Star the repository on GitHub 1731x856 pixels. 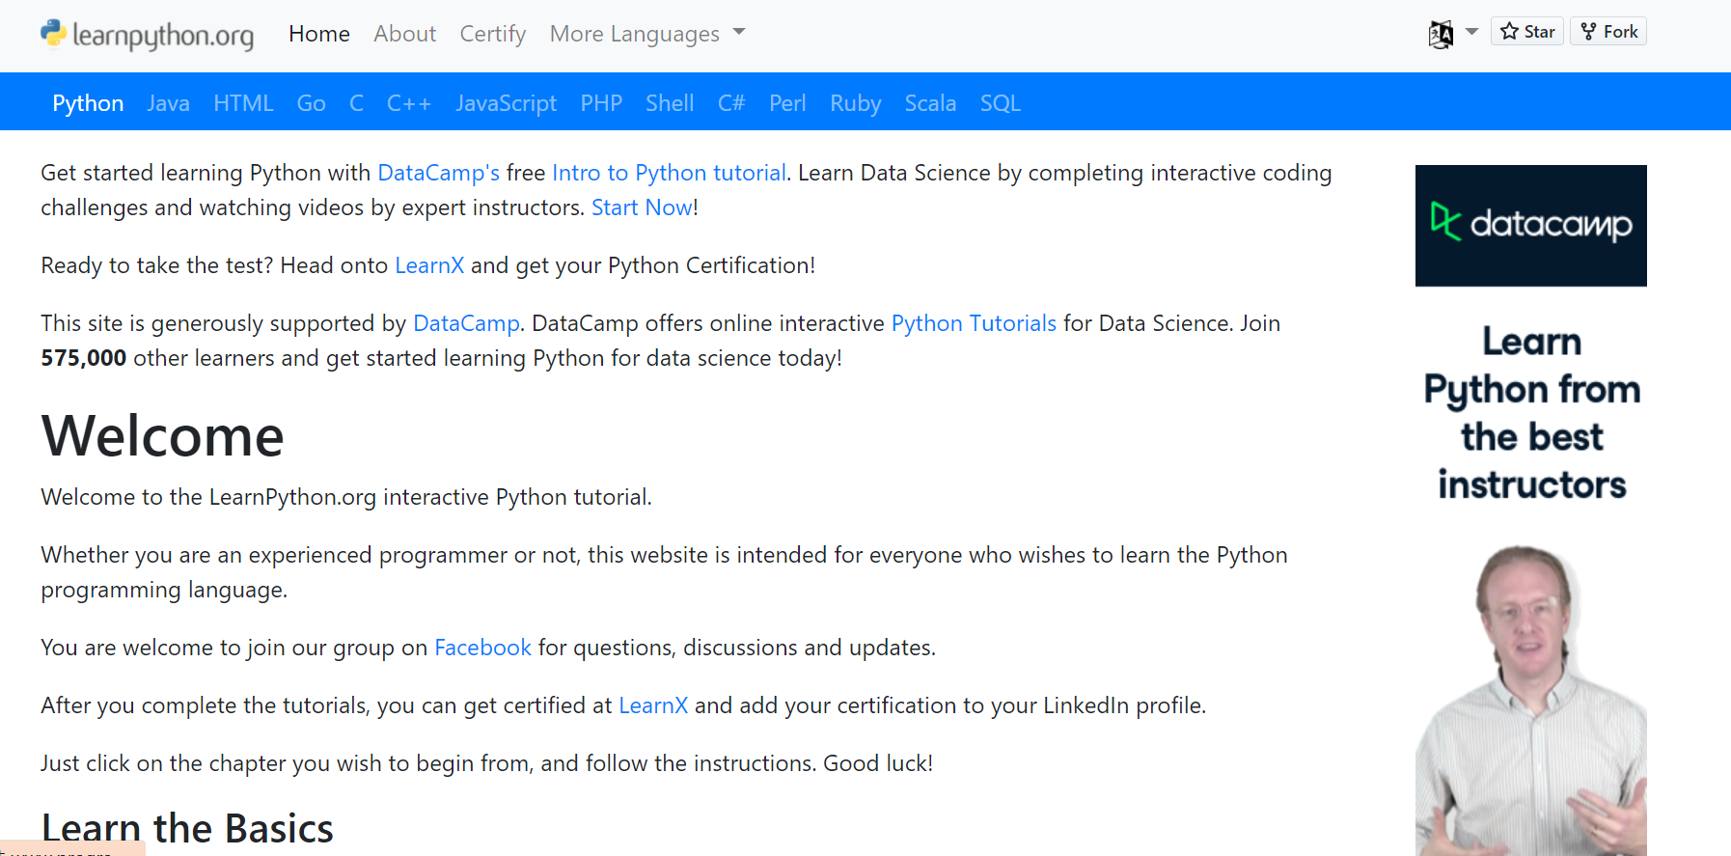tap(1527, 32)
